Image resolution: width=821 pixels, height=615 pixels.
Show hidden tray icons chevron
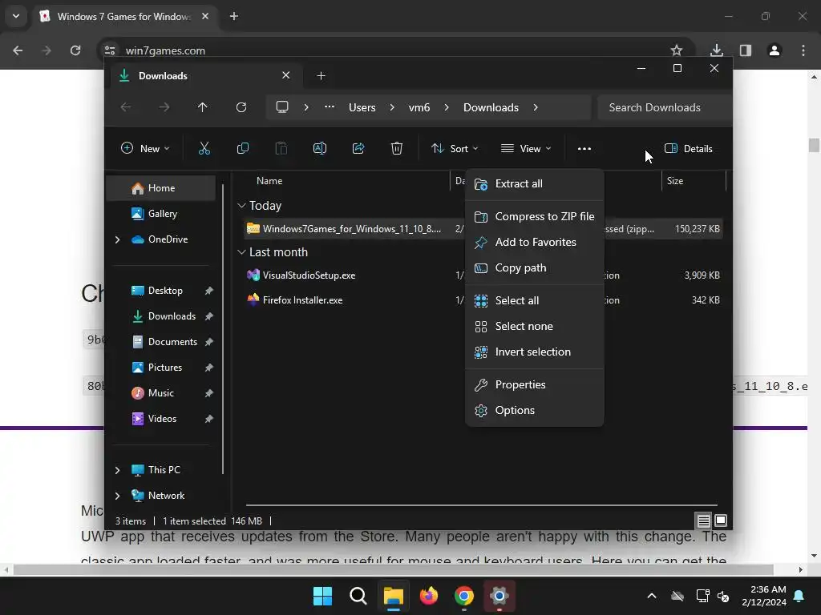point(652,596)
